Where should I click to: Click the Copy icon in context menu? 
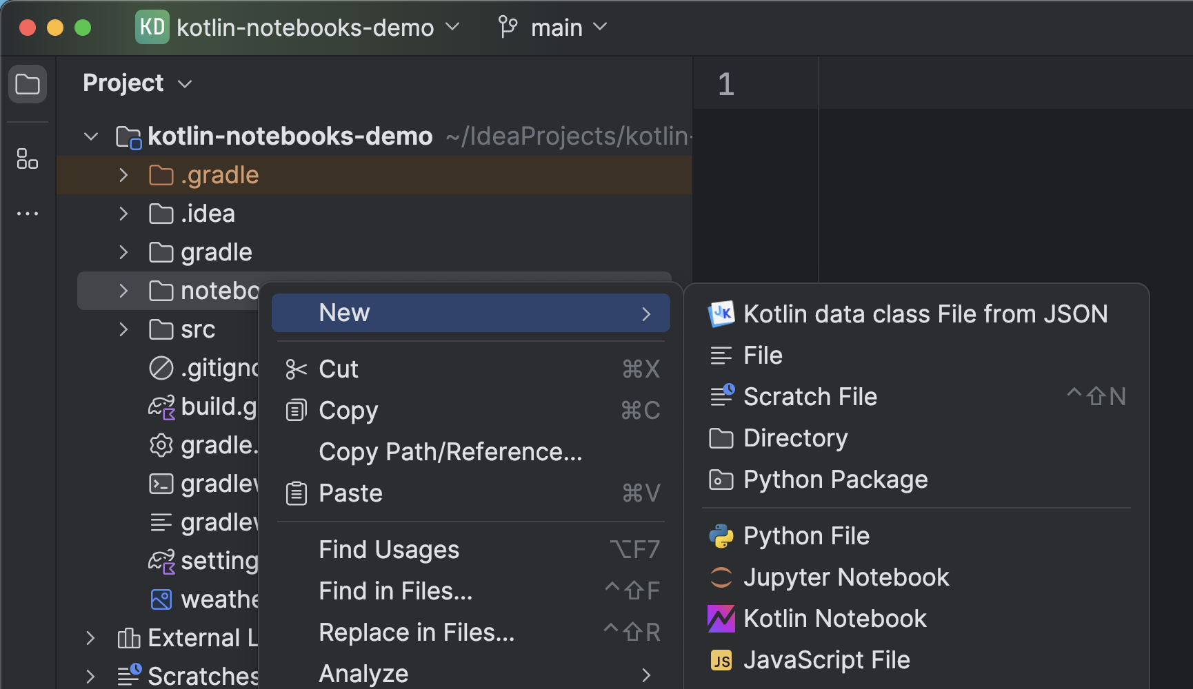coord(297,411)
